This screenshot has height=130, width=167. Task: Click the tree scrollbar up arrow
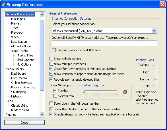coord(42,14)
